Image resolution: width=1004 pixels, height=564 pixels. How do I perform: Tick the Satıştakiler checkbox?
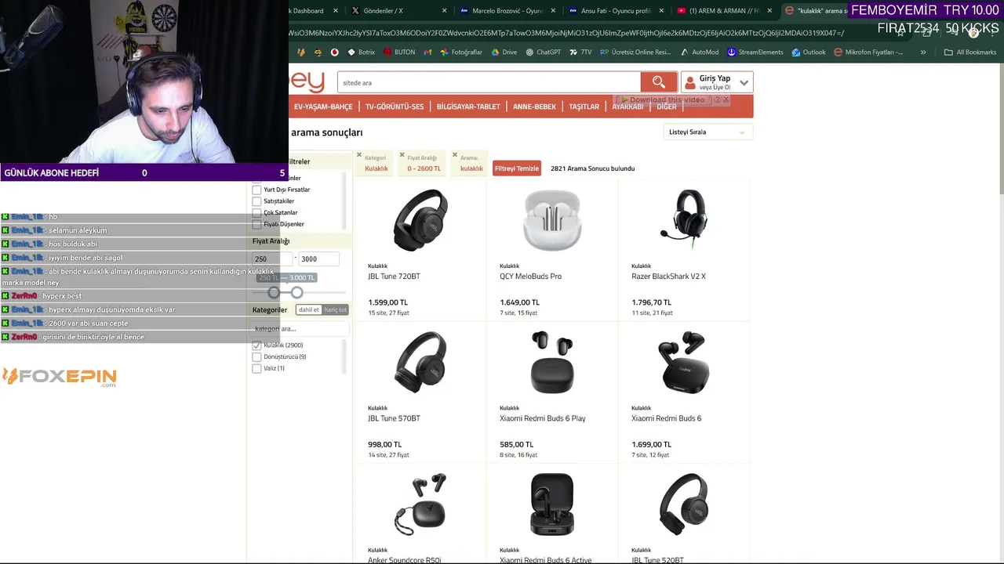click(256, 201)
